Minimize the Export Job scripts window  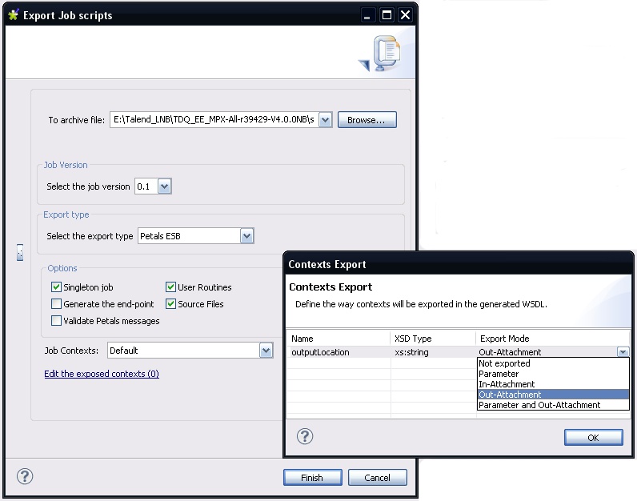(x=367, y=15)
